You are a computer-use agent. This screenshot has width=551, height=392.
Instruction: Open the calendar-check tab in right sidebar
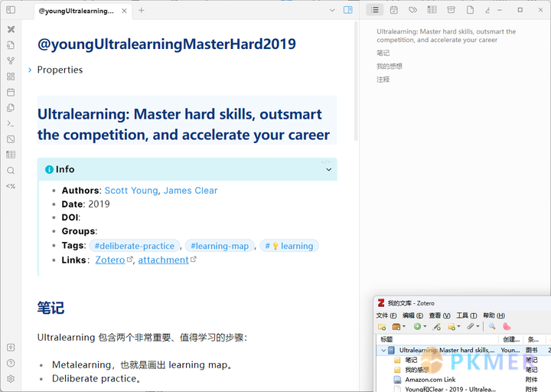click(x=394, y=10)
